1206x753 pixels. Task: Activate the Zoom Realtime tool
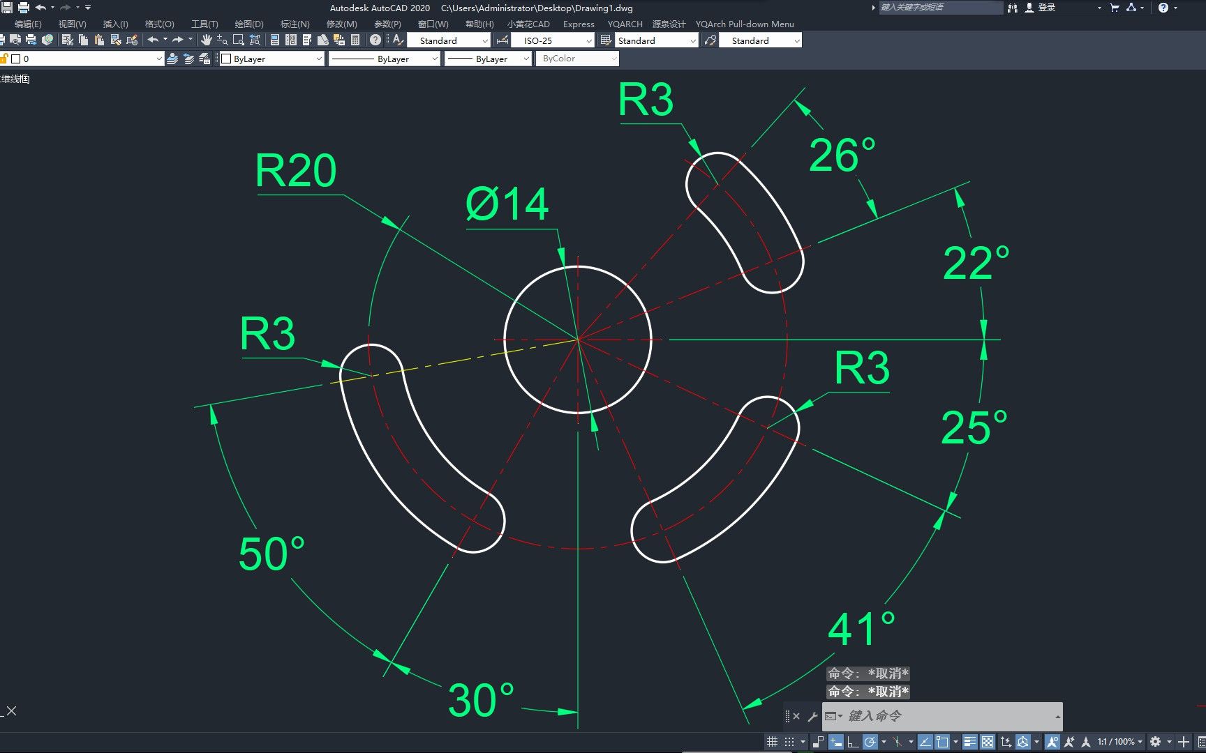222,40
